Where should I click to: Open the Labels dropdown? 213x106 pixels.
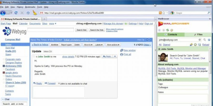[99, 45]
